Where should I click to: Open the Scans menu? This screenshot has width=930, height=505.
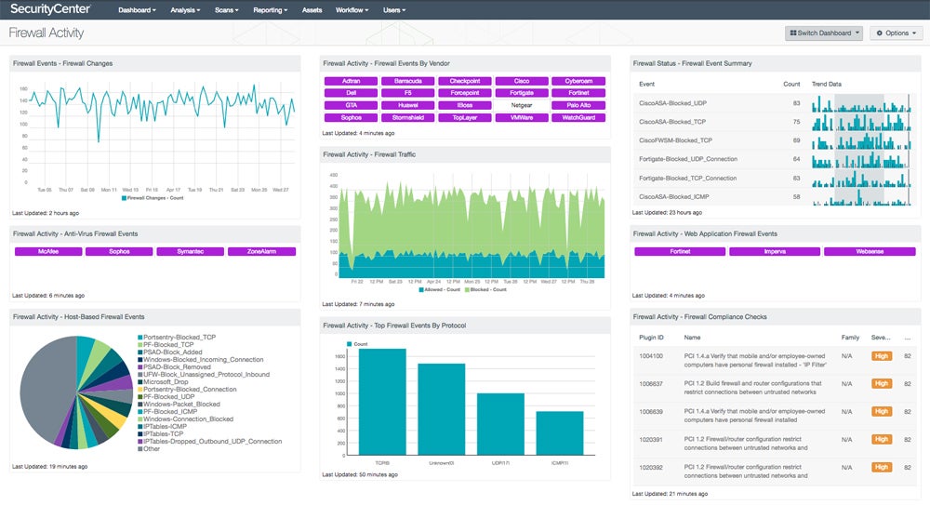(x=227, y=9)
